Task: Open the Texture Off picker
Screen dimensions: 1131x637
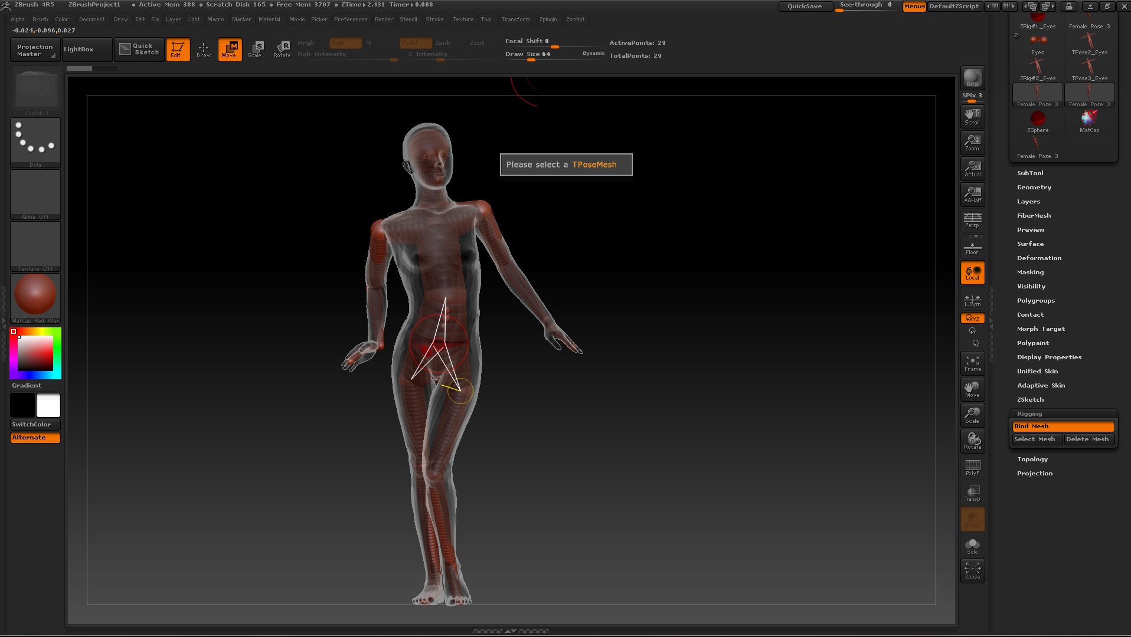Action: tap(35, 247)
